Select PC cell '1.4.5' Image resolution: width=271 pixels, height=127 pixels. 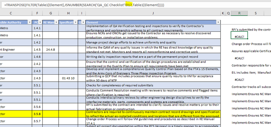(37, 50)
